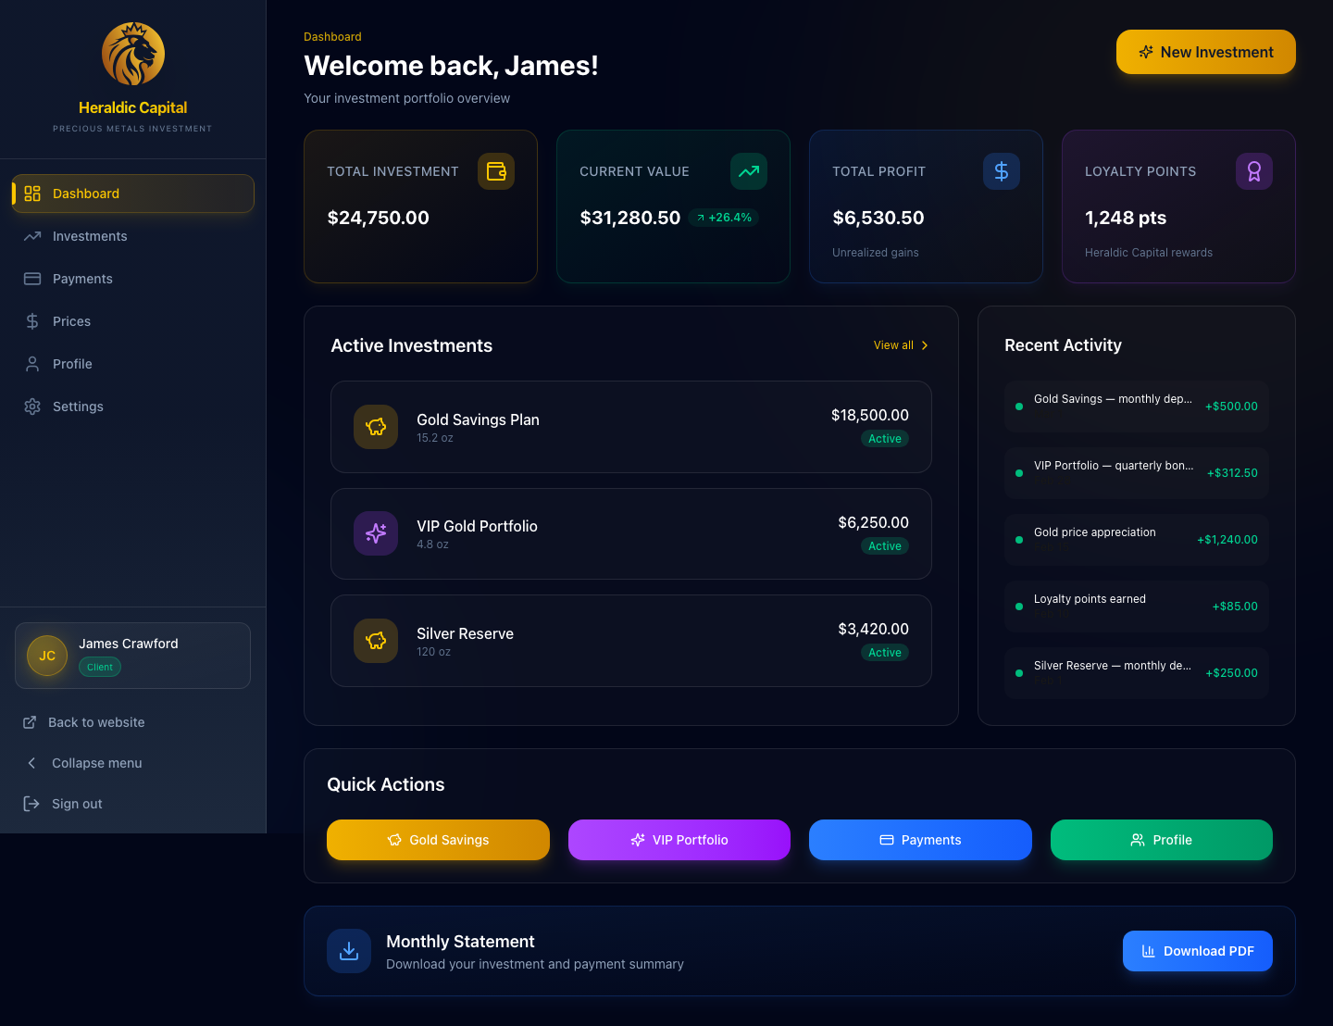Click the sparkle icon on VIP Gold Portfolio
The width and height of the screenshot is (1333, 1026).
[376, 533]
